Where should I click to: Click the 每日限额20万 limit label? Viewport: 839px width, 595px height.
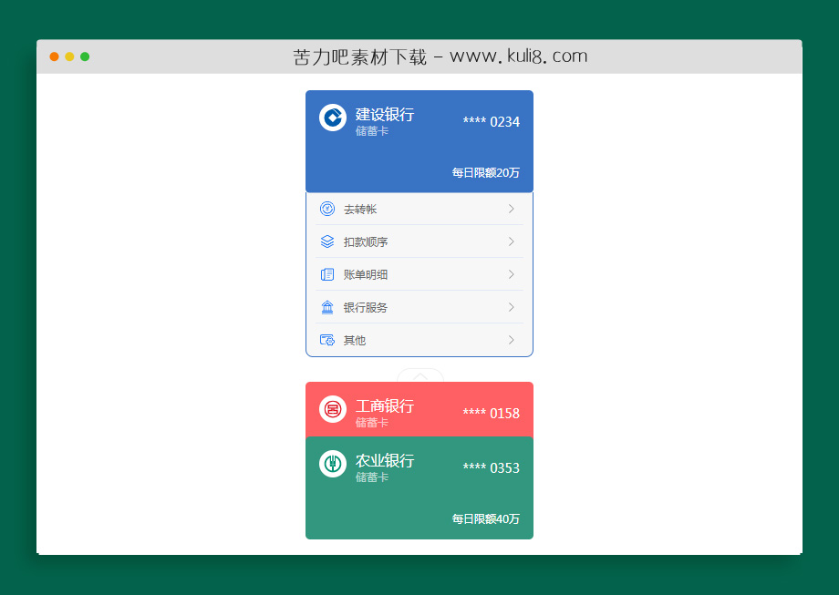[483, 172]
